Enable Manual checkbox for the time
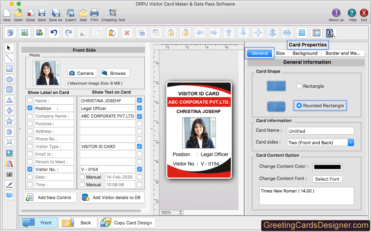The image size is (371, 232). click(82, 184)
